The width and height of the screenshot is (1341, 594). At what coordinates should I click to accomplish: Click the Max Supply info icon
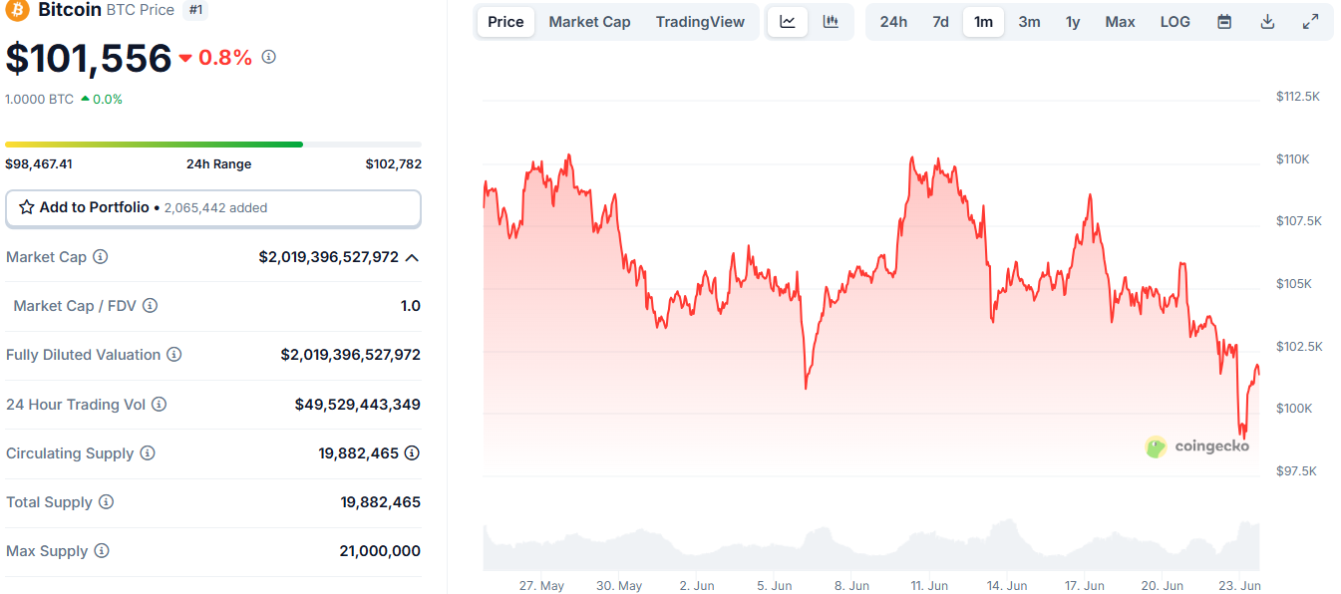click(x=101, y=551)
